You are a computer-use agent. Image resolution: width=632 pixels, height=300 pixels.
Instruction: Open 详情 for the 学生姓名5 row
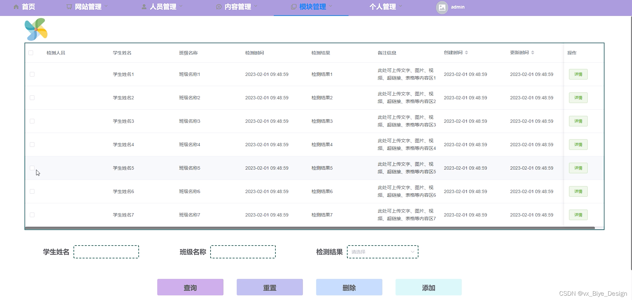tap(578, 168)
